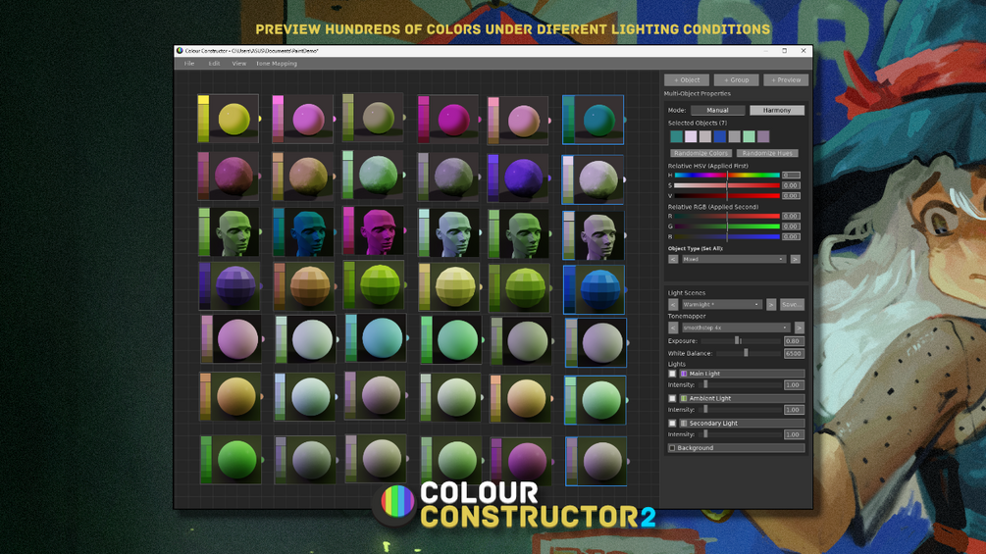
Task: Select the light blue smooth sphere preview
Action: coord(382,338)
